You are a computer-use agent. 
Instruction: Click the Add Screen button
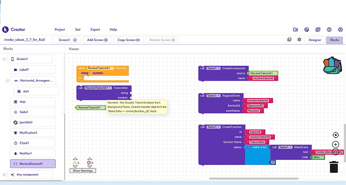pos(97,40)
